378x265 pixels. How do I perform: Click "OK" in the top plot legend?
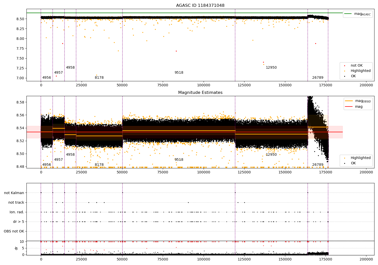click(353, 76)
